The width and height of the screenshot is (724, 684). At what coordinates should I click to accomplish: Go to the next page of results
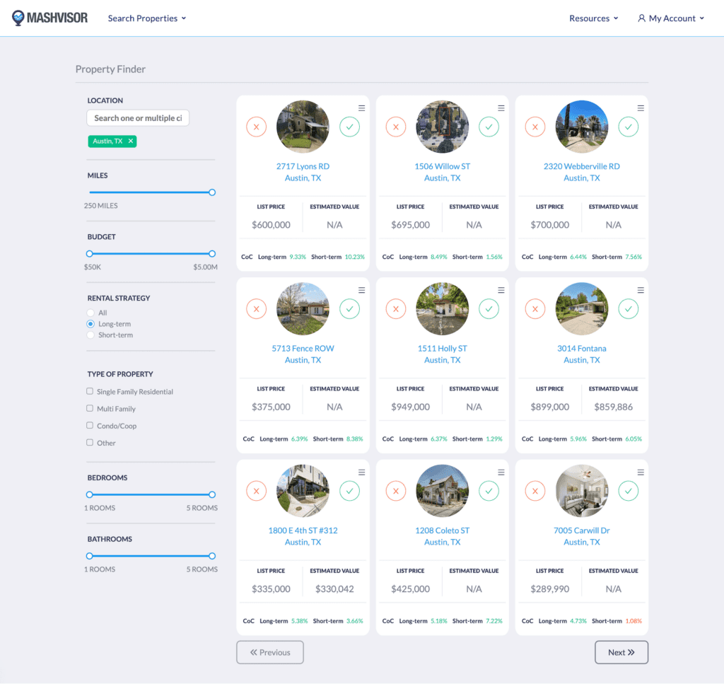coord(621,651)
